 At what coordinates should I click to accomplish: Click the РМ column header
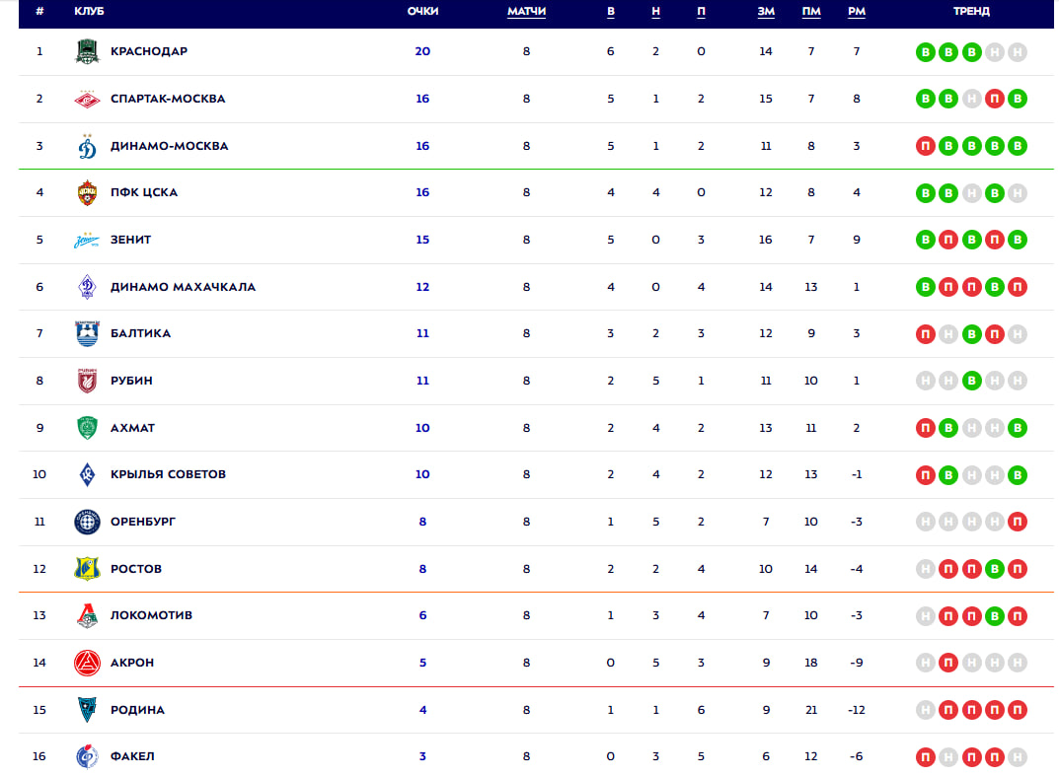pos(857,12)
